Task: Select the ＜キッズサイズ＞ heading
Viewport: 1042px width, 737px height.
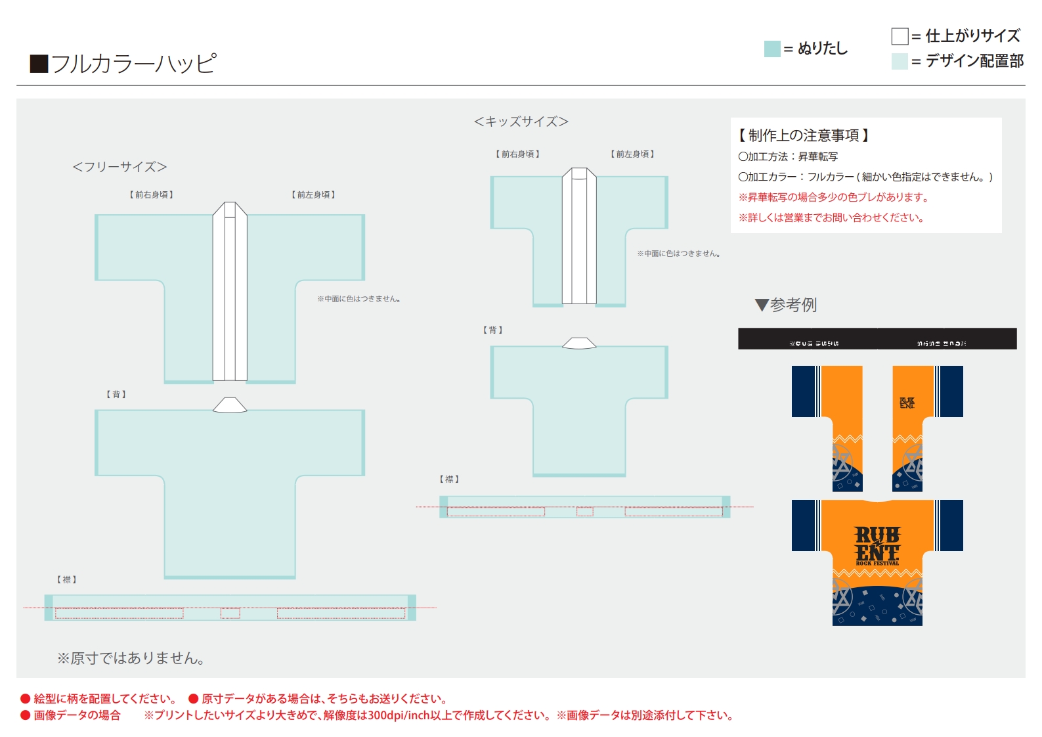Action: point(521,122)
